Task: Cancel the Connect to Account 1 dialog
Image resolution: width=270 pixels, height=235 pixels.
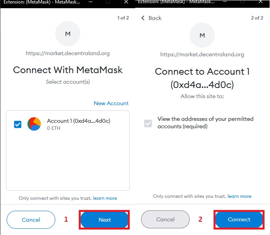Action: point(165,219)
